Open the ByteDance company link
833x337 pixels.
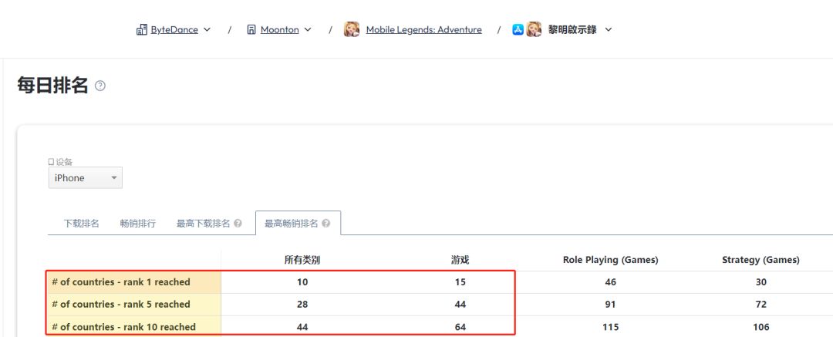pyautogui.click(x=174, y=30)
